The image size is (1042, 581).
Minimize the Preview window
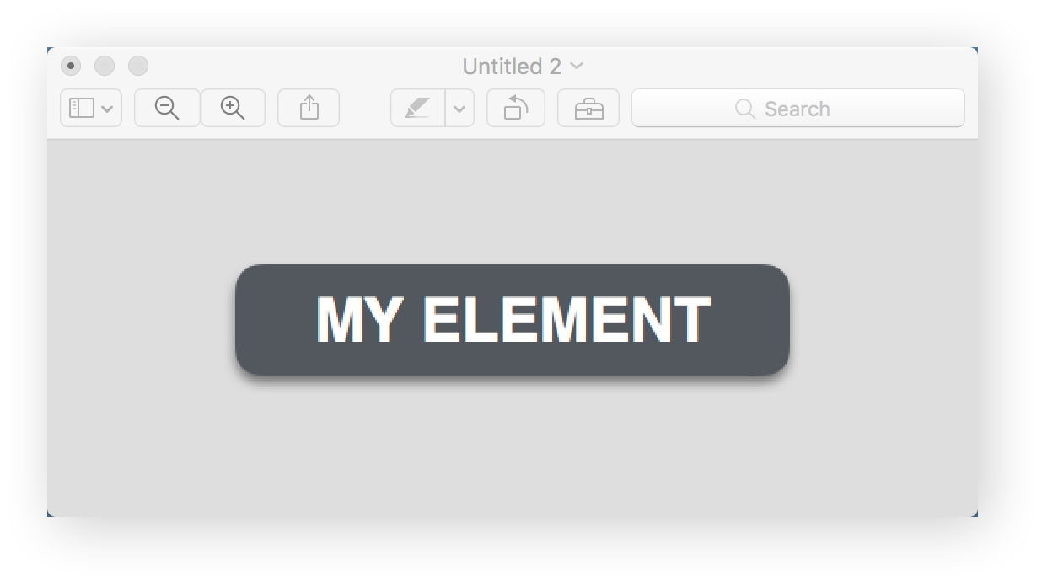click(105, 66)
